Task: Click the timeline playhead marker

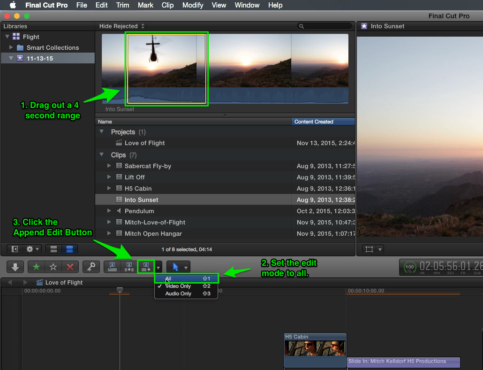Action: click(120, 290)
